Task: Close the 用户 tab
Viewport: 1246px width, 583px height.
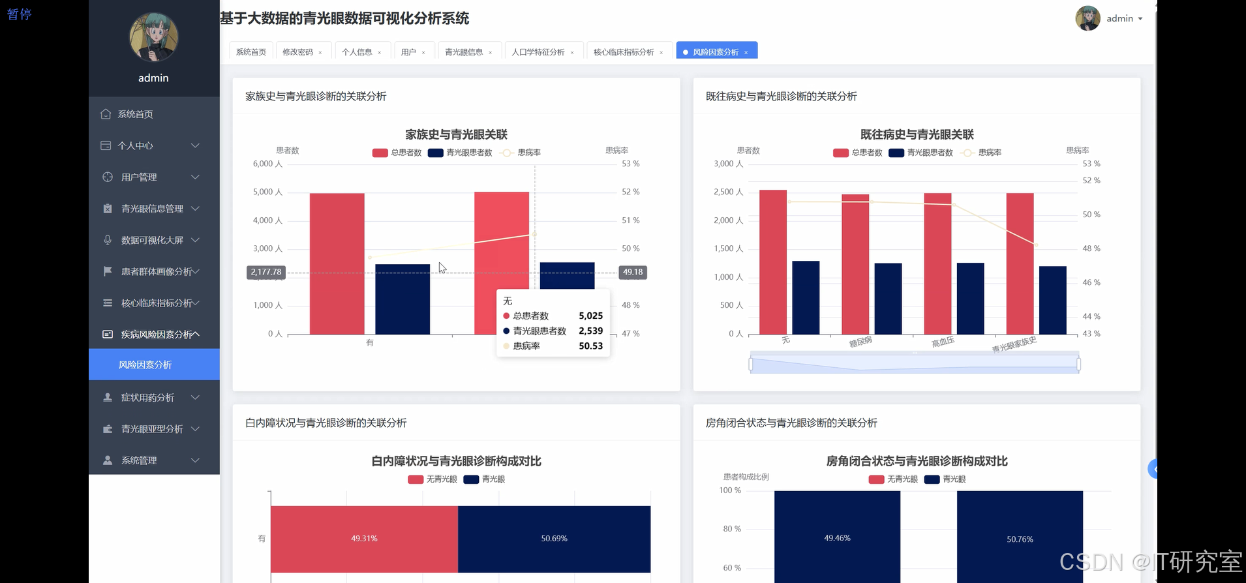Action: 423,53
